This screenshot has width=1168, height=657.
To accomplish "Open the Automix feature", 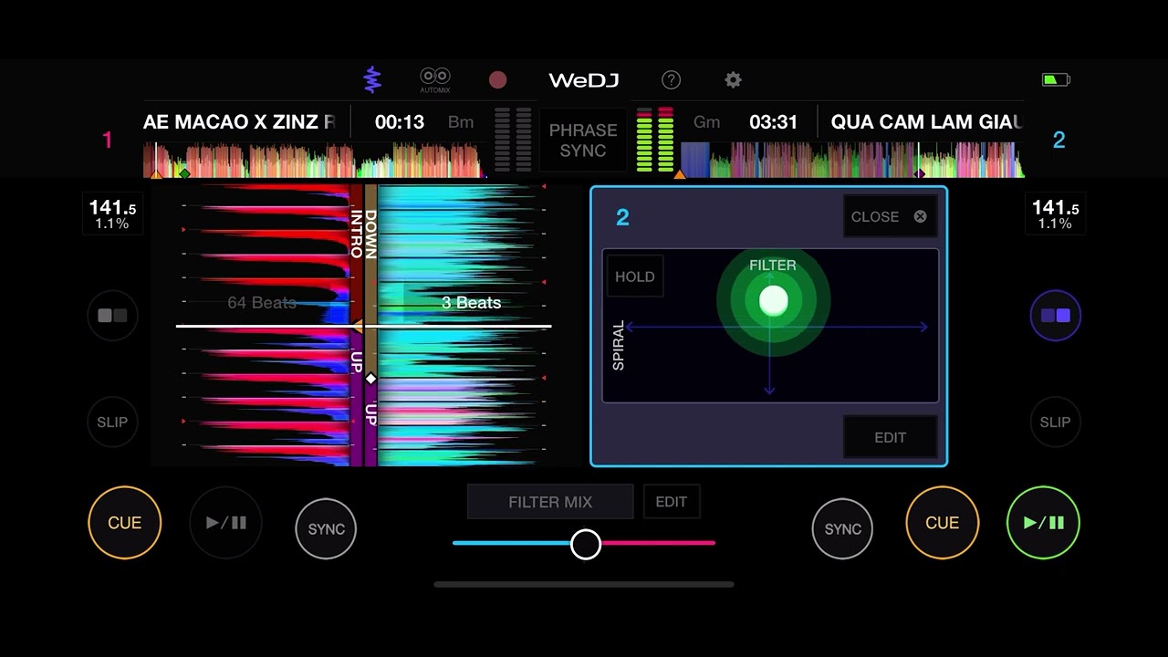I will [x=435, y=79].
